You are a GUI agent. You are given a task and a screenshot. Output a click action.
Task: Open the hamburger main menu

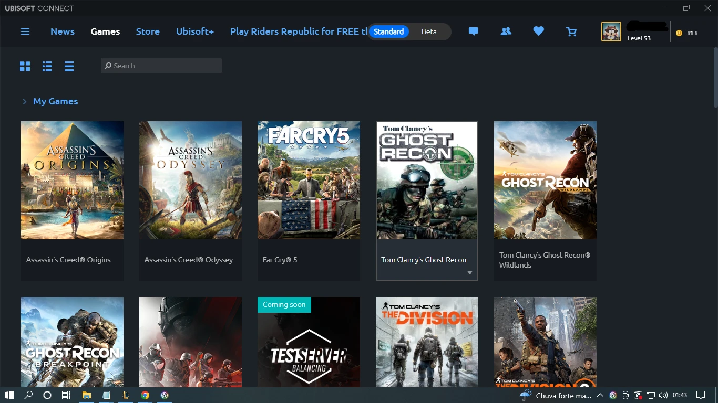click(25, 31)
